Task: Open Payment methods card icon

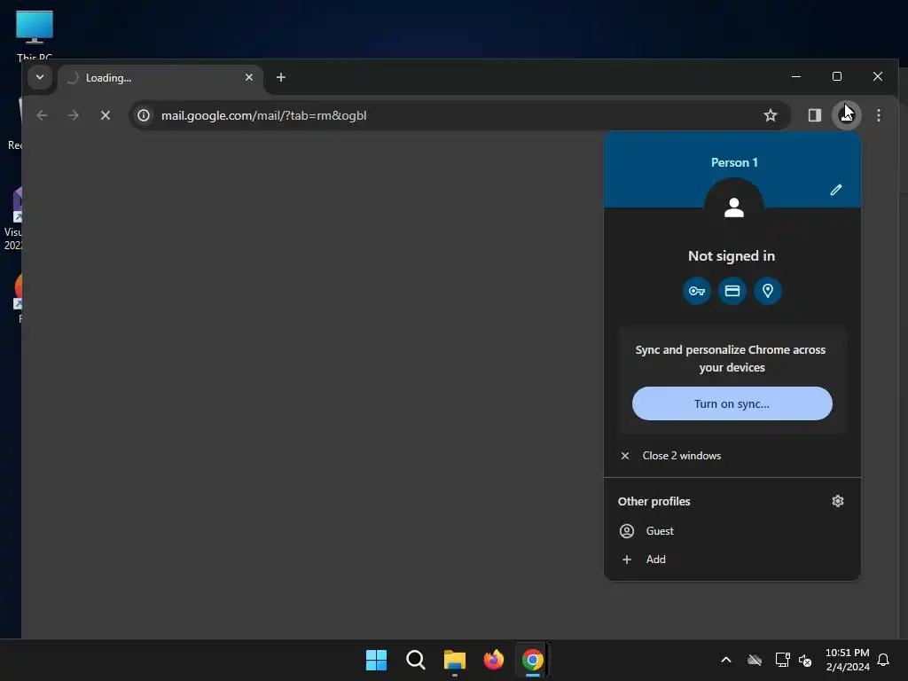Action: point(732,291)
